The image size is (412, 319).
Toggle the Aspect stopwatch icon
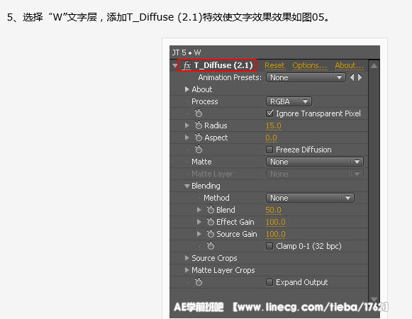coord(199,138)
